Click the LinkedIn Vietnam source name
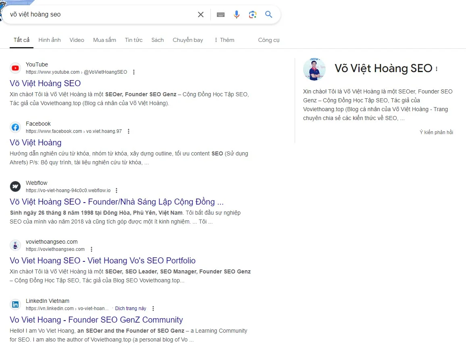Screen dimensions: 466x352 tap(48, 301)
